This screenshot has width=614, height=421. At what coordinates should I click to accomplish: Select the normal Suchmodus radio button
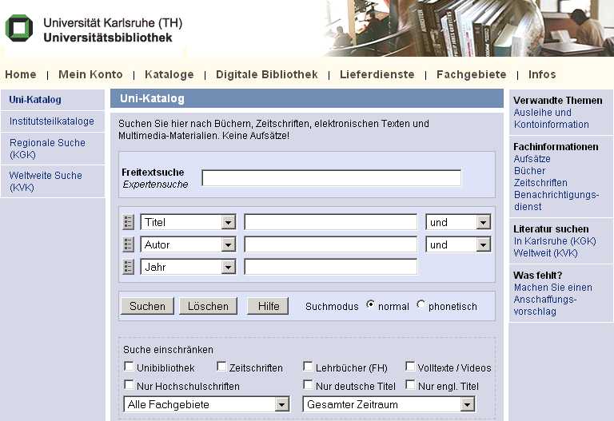[x=370, y=304]
